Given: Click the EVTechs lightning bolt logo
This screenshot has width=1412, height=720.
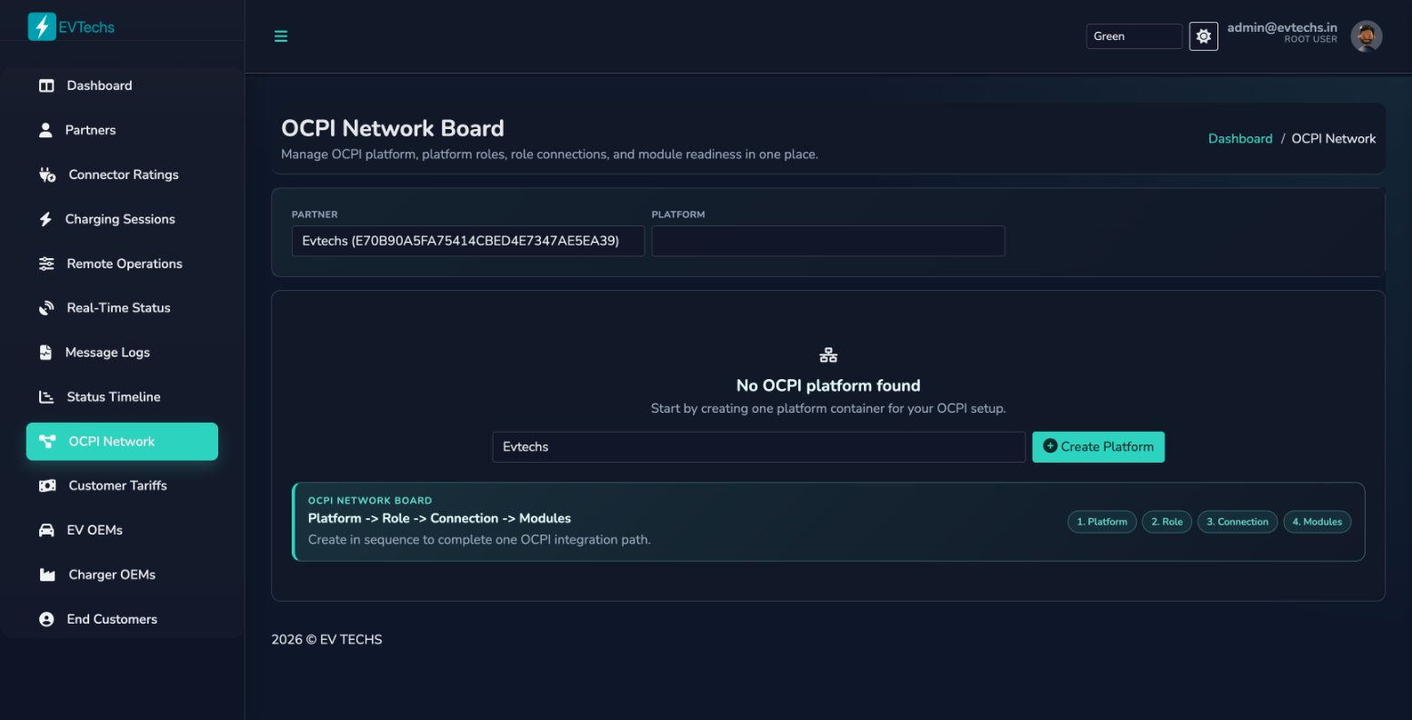Looking at the screenshot, I should (x=41, y=26).
